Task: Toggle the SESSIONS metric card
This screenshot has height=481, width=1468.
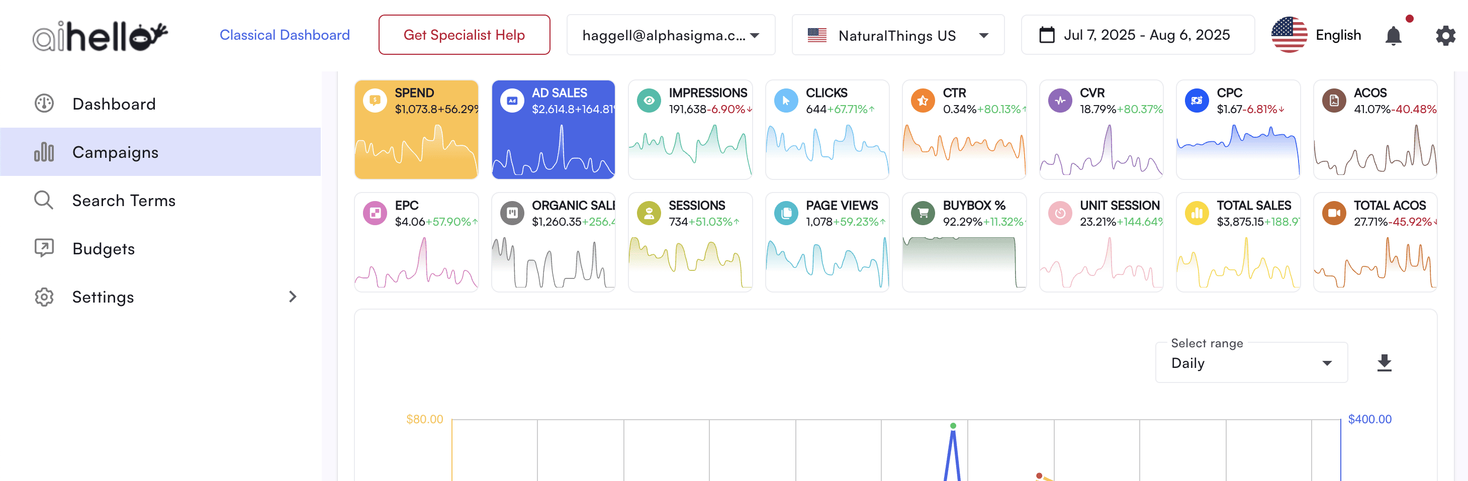Action: coord(690,242)
